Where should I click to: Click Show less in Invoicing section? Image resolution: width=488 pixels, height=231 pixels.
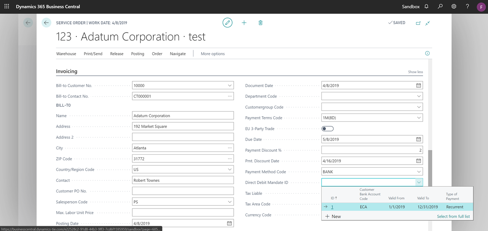pyautogui.click(x=415, y=72)
